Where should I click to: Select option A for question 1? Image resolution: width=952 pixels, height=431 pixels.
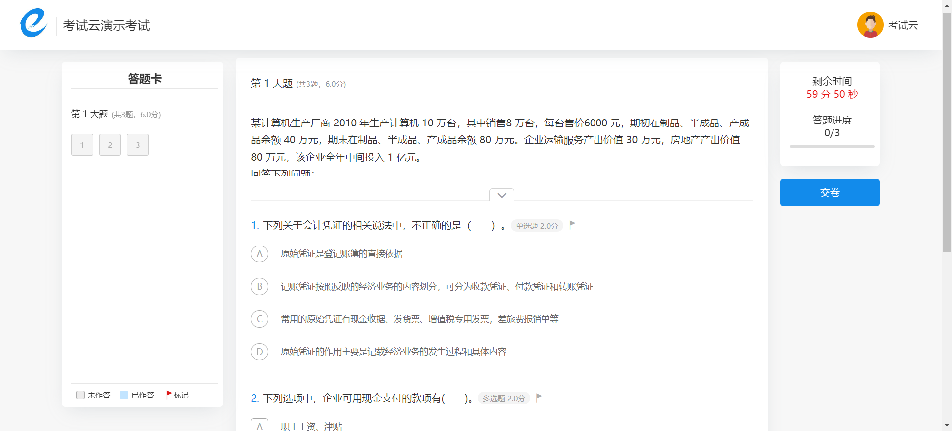(x=259, y=254)
